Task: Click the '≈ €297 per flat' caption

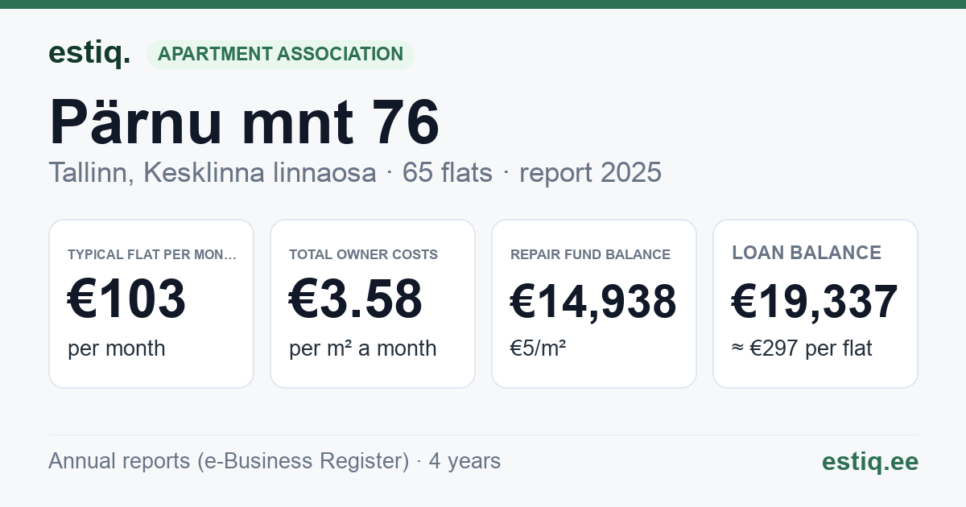Action: tap(802, 348)
